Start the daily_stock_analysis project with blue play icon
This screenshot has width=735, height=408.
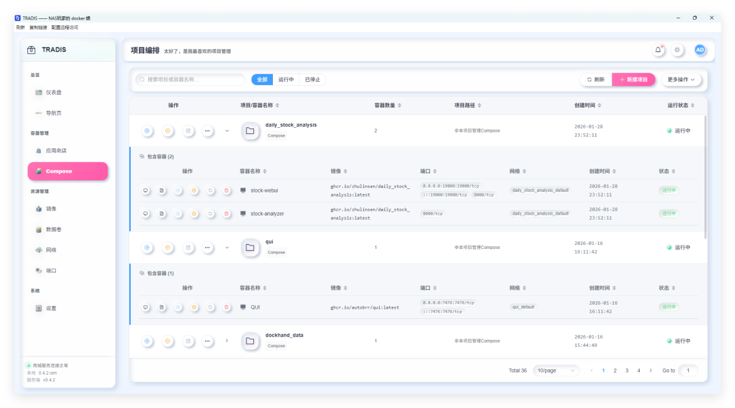pos(147,131)
